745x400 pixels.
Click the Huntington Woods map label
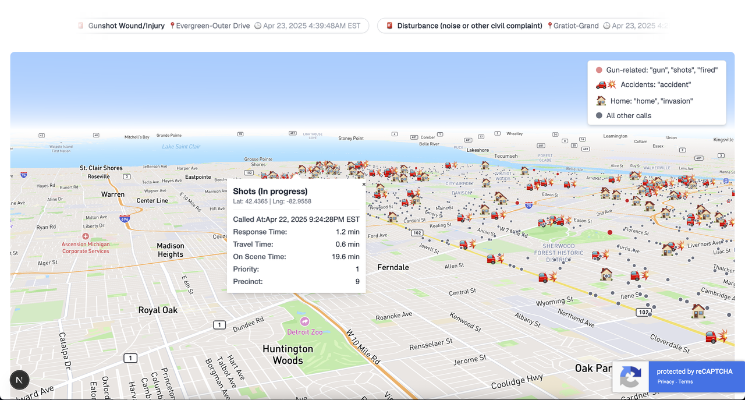(288, 355)
